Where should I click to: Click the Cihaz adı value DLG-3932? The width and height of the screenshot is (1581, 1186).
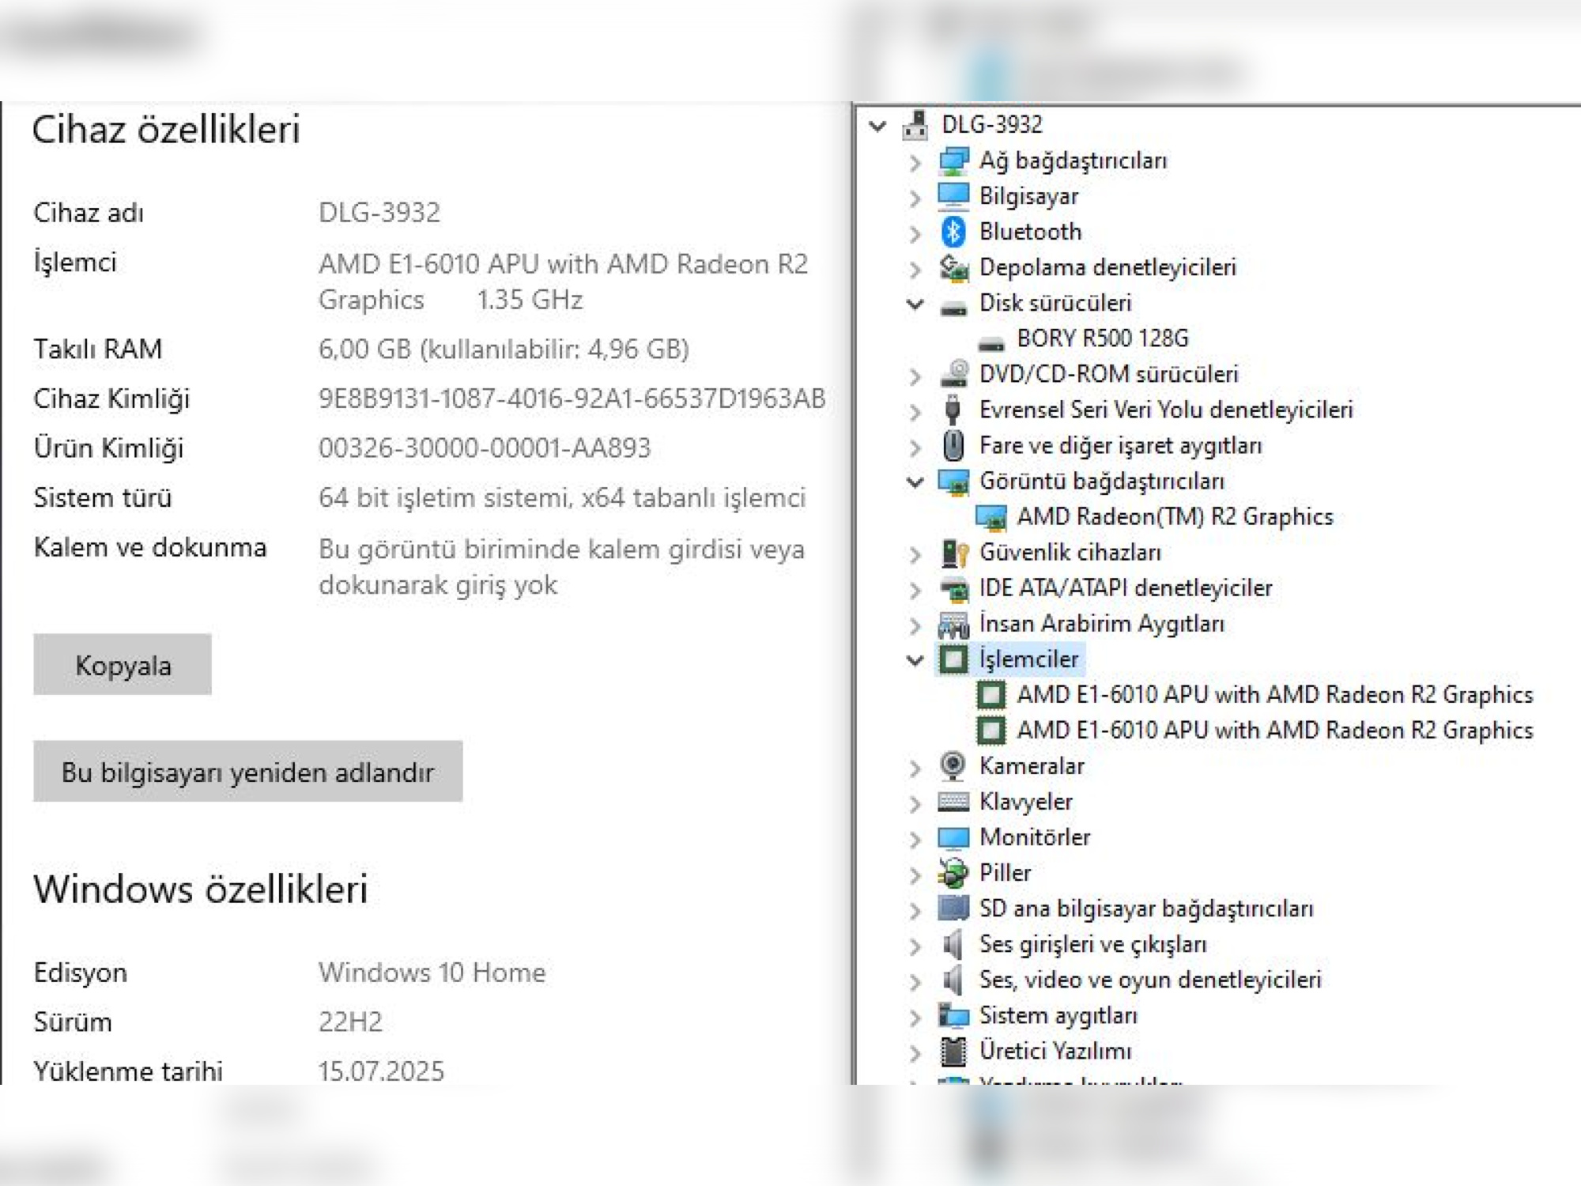(x=379, y=213)
